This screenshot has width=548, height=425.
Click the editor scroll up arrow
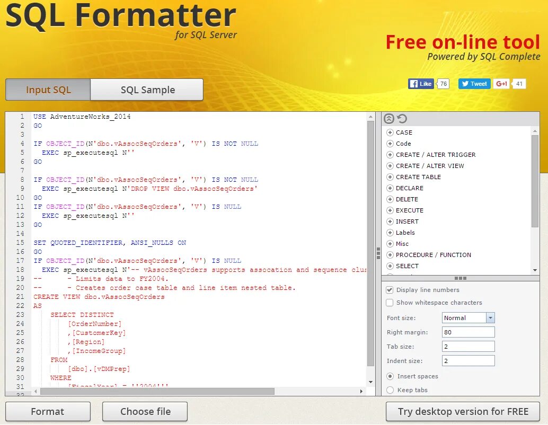(x=371, y=117)
